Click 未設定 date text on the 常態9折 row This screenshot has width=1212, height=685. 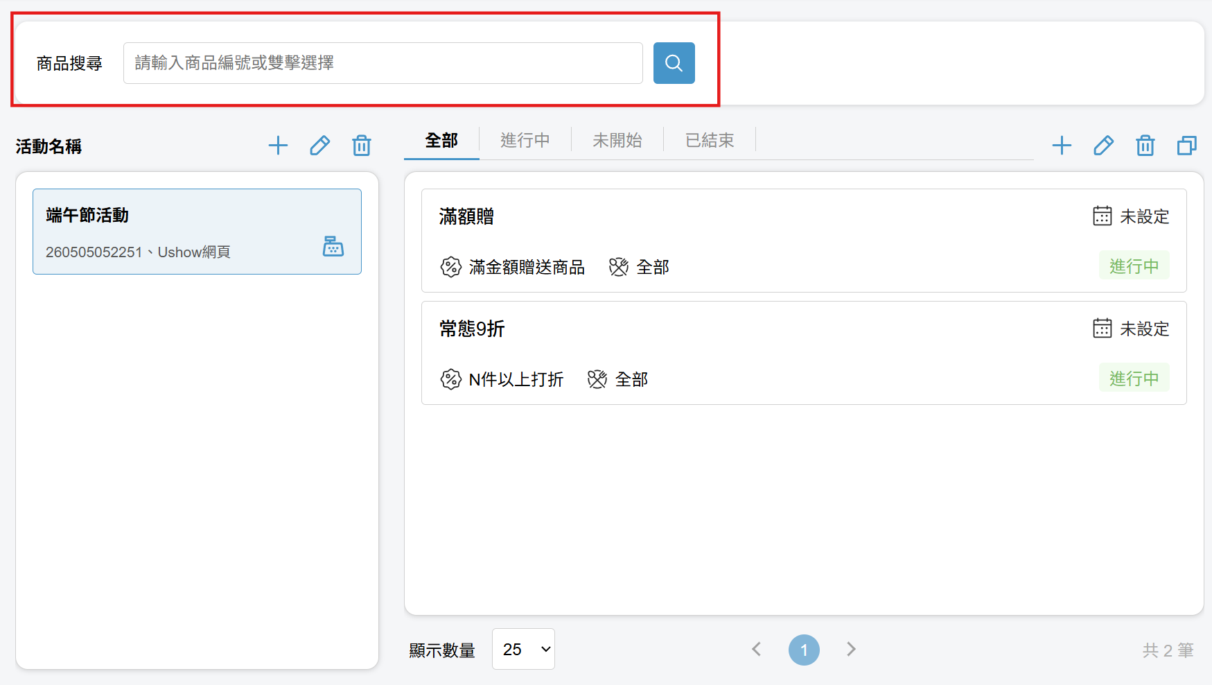(1145, 329)
